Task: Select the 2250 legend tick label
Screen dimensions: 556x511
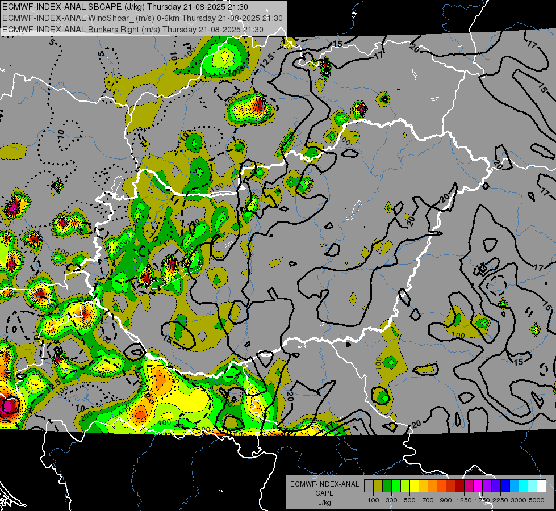Action: [x=501, y=500]
